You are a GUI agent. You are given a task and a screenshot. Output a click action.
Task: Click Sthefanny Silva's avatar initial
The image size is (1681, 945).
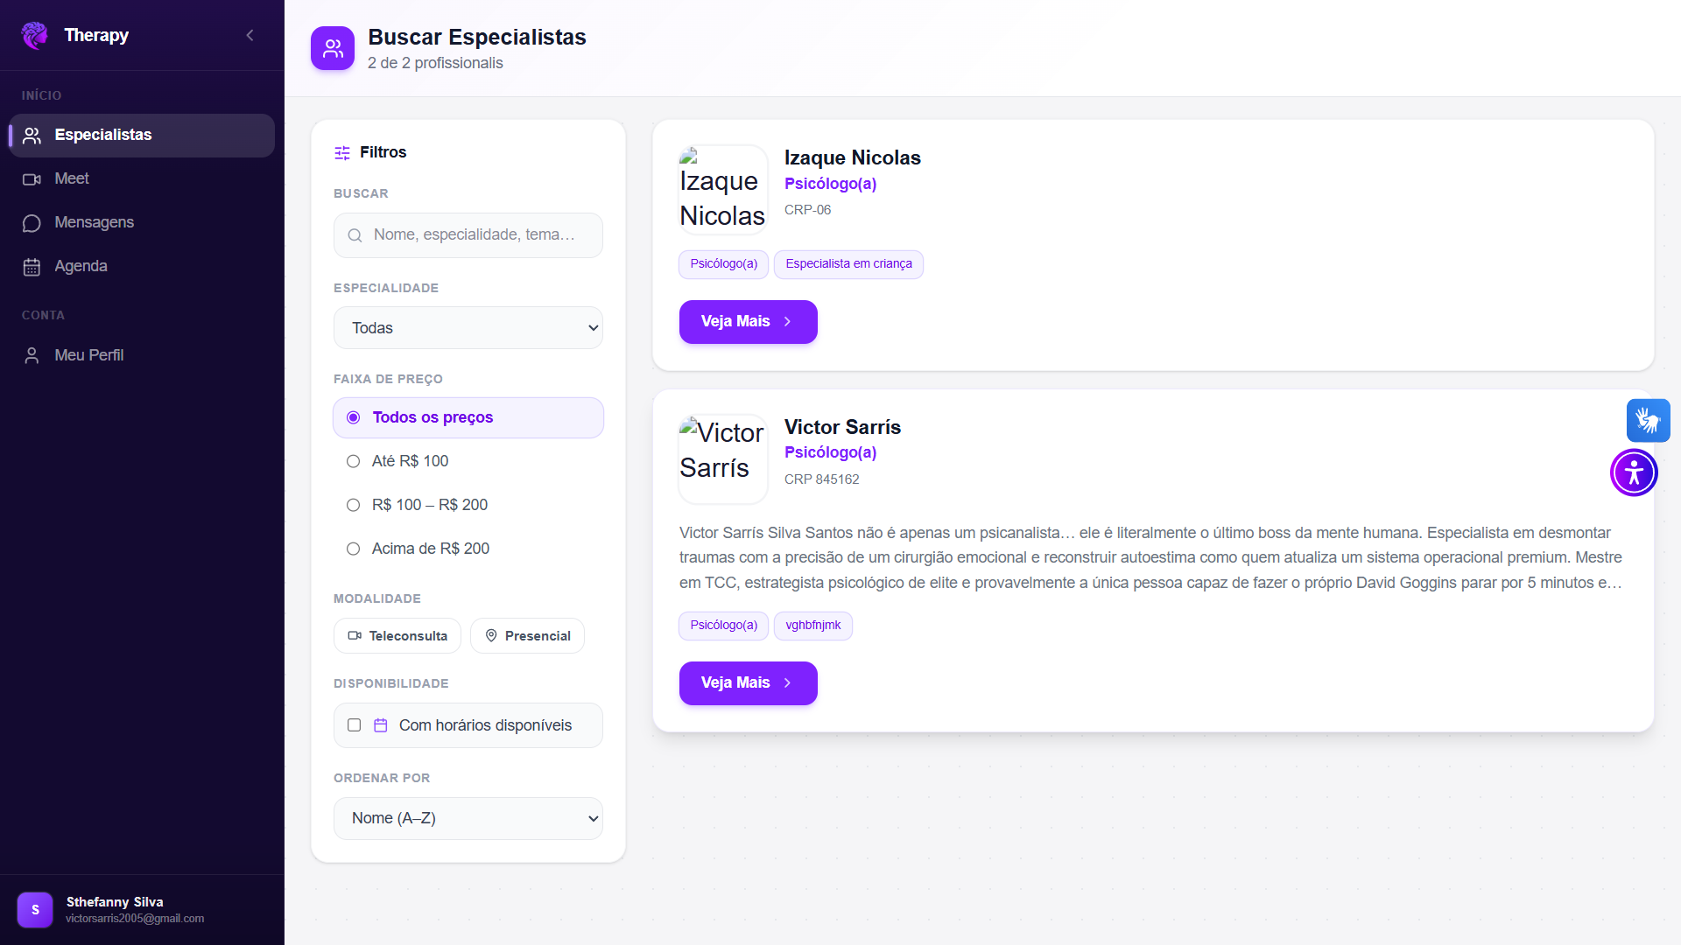click(x=35, y=910)
